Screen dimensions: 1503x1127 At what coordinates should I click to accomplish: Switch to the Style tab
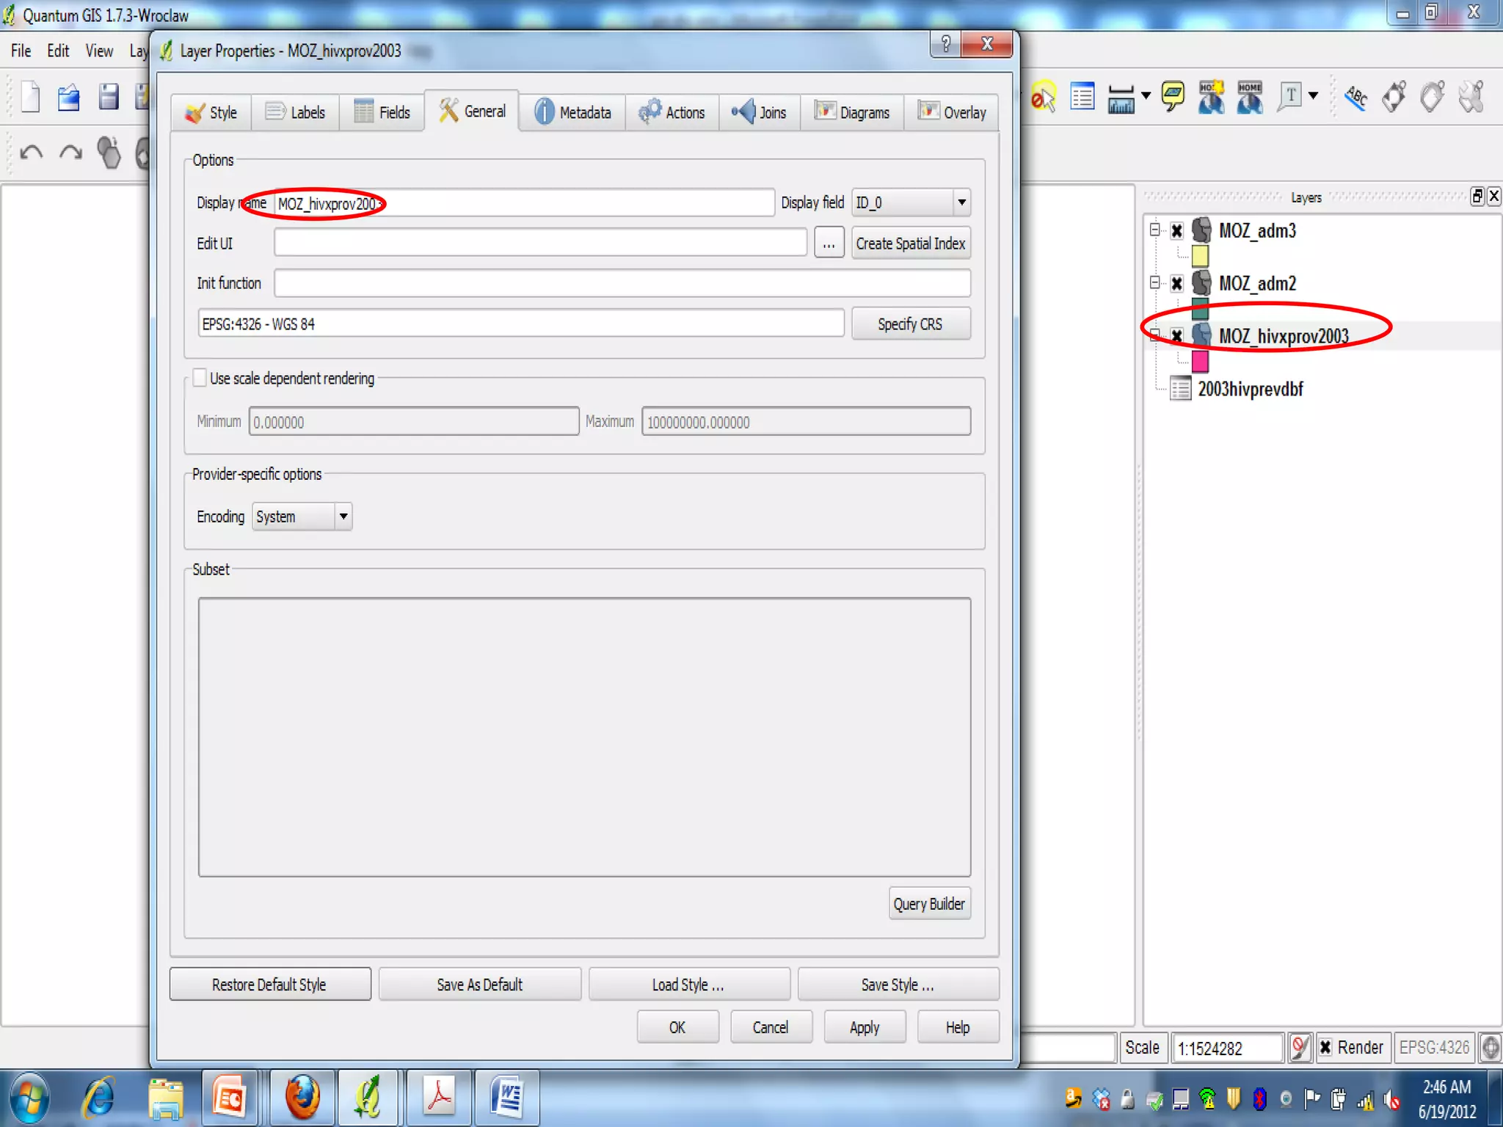pos(211,112)
